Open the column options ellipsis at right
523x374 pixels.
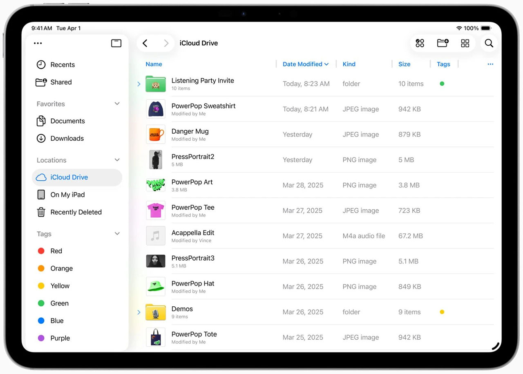pos(490,64)
